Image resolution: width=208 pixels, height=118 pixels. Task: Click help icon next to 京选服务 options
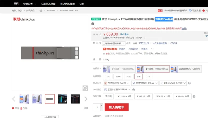click(189, 83)
